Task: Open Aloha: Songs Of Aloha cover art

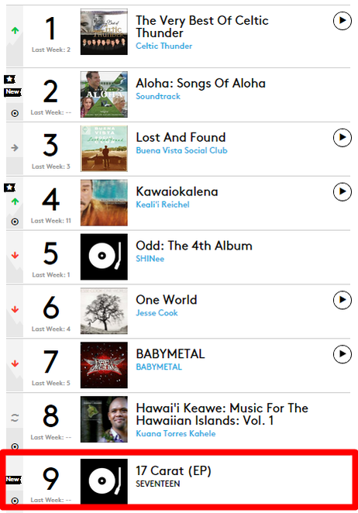Action: coord(104,95)
